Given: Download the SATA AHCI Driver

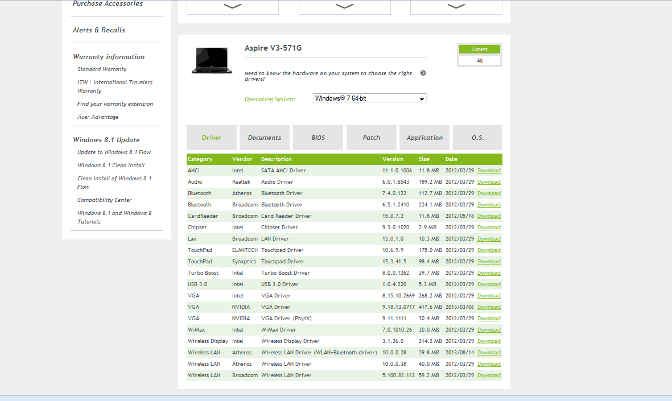Looking at the screenshot, I should click(x=489, y=171).
